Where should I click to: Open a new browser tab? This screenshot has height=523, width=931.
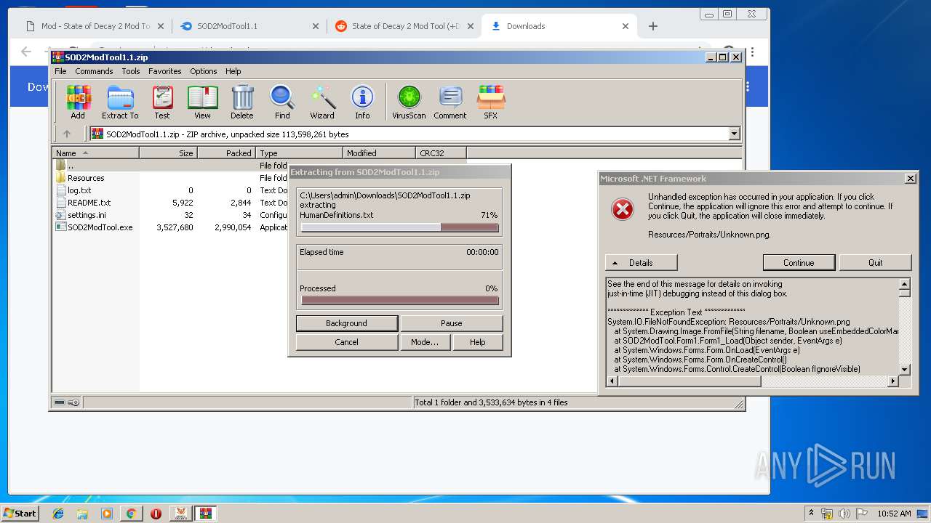tap(652, 26)
